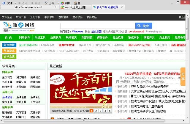Open the 开关定时 category link
This screenshot has width=190, height=124.
pos(35,102)
